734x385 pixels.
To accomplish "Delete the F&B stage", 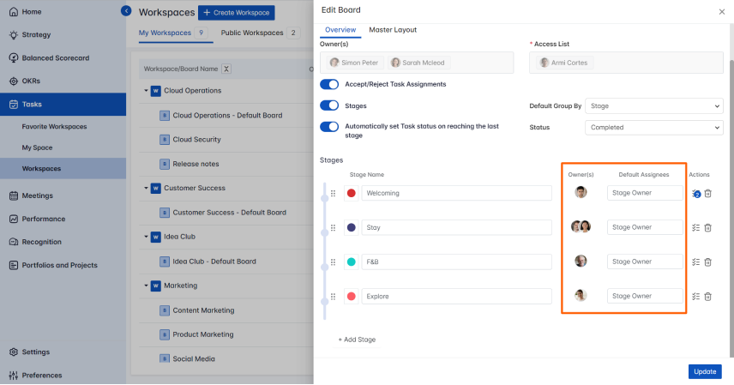I will (708, 262).
